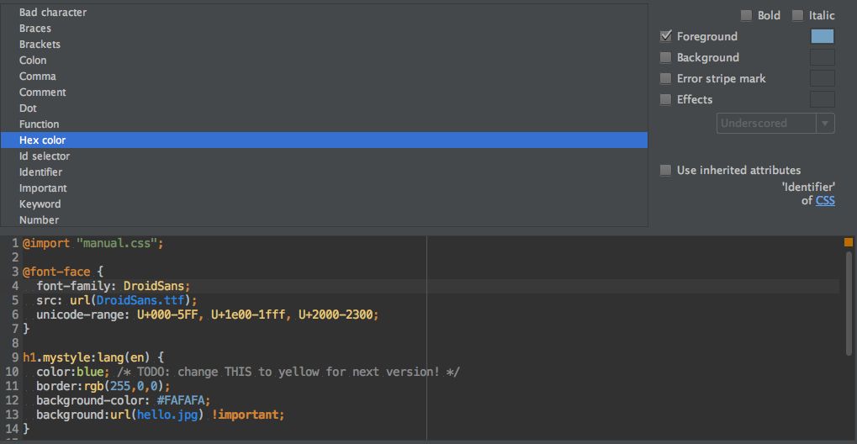Select 'Number' list entry
Viewport: 857px width, 444px height.
coord(324,219)
